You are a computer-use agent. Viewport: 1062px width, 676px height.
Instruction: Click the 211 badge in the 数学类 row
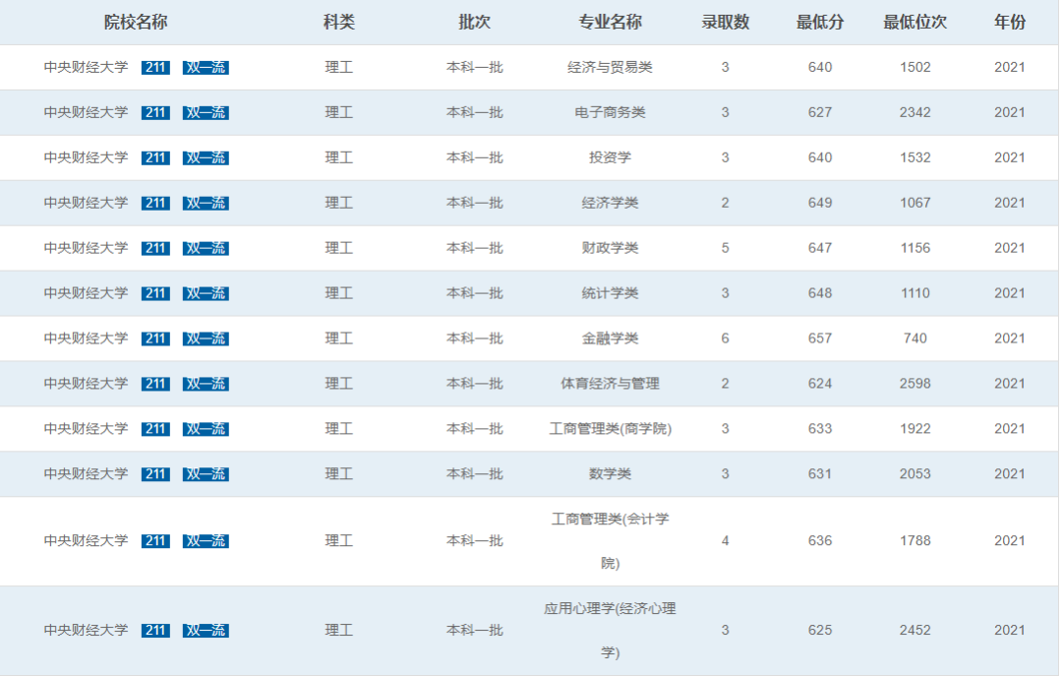click(155, 474)
